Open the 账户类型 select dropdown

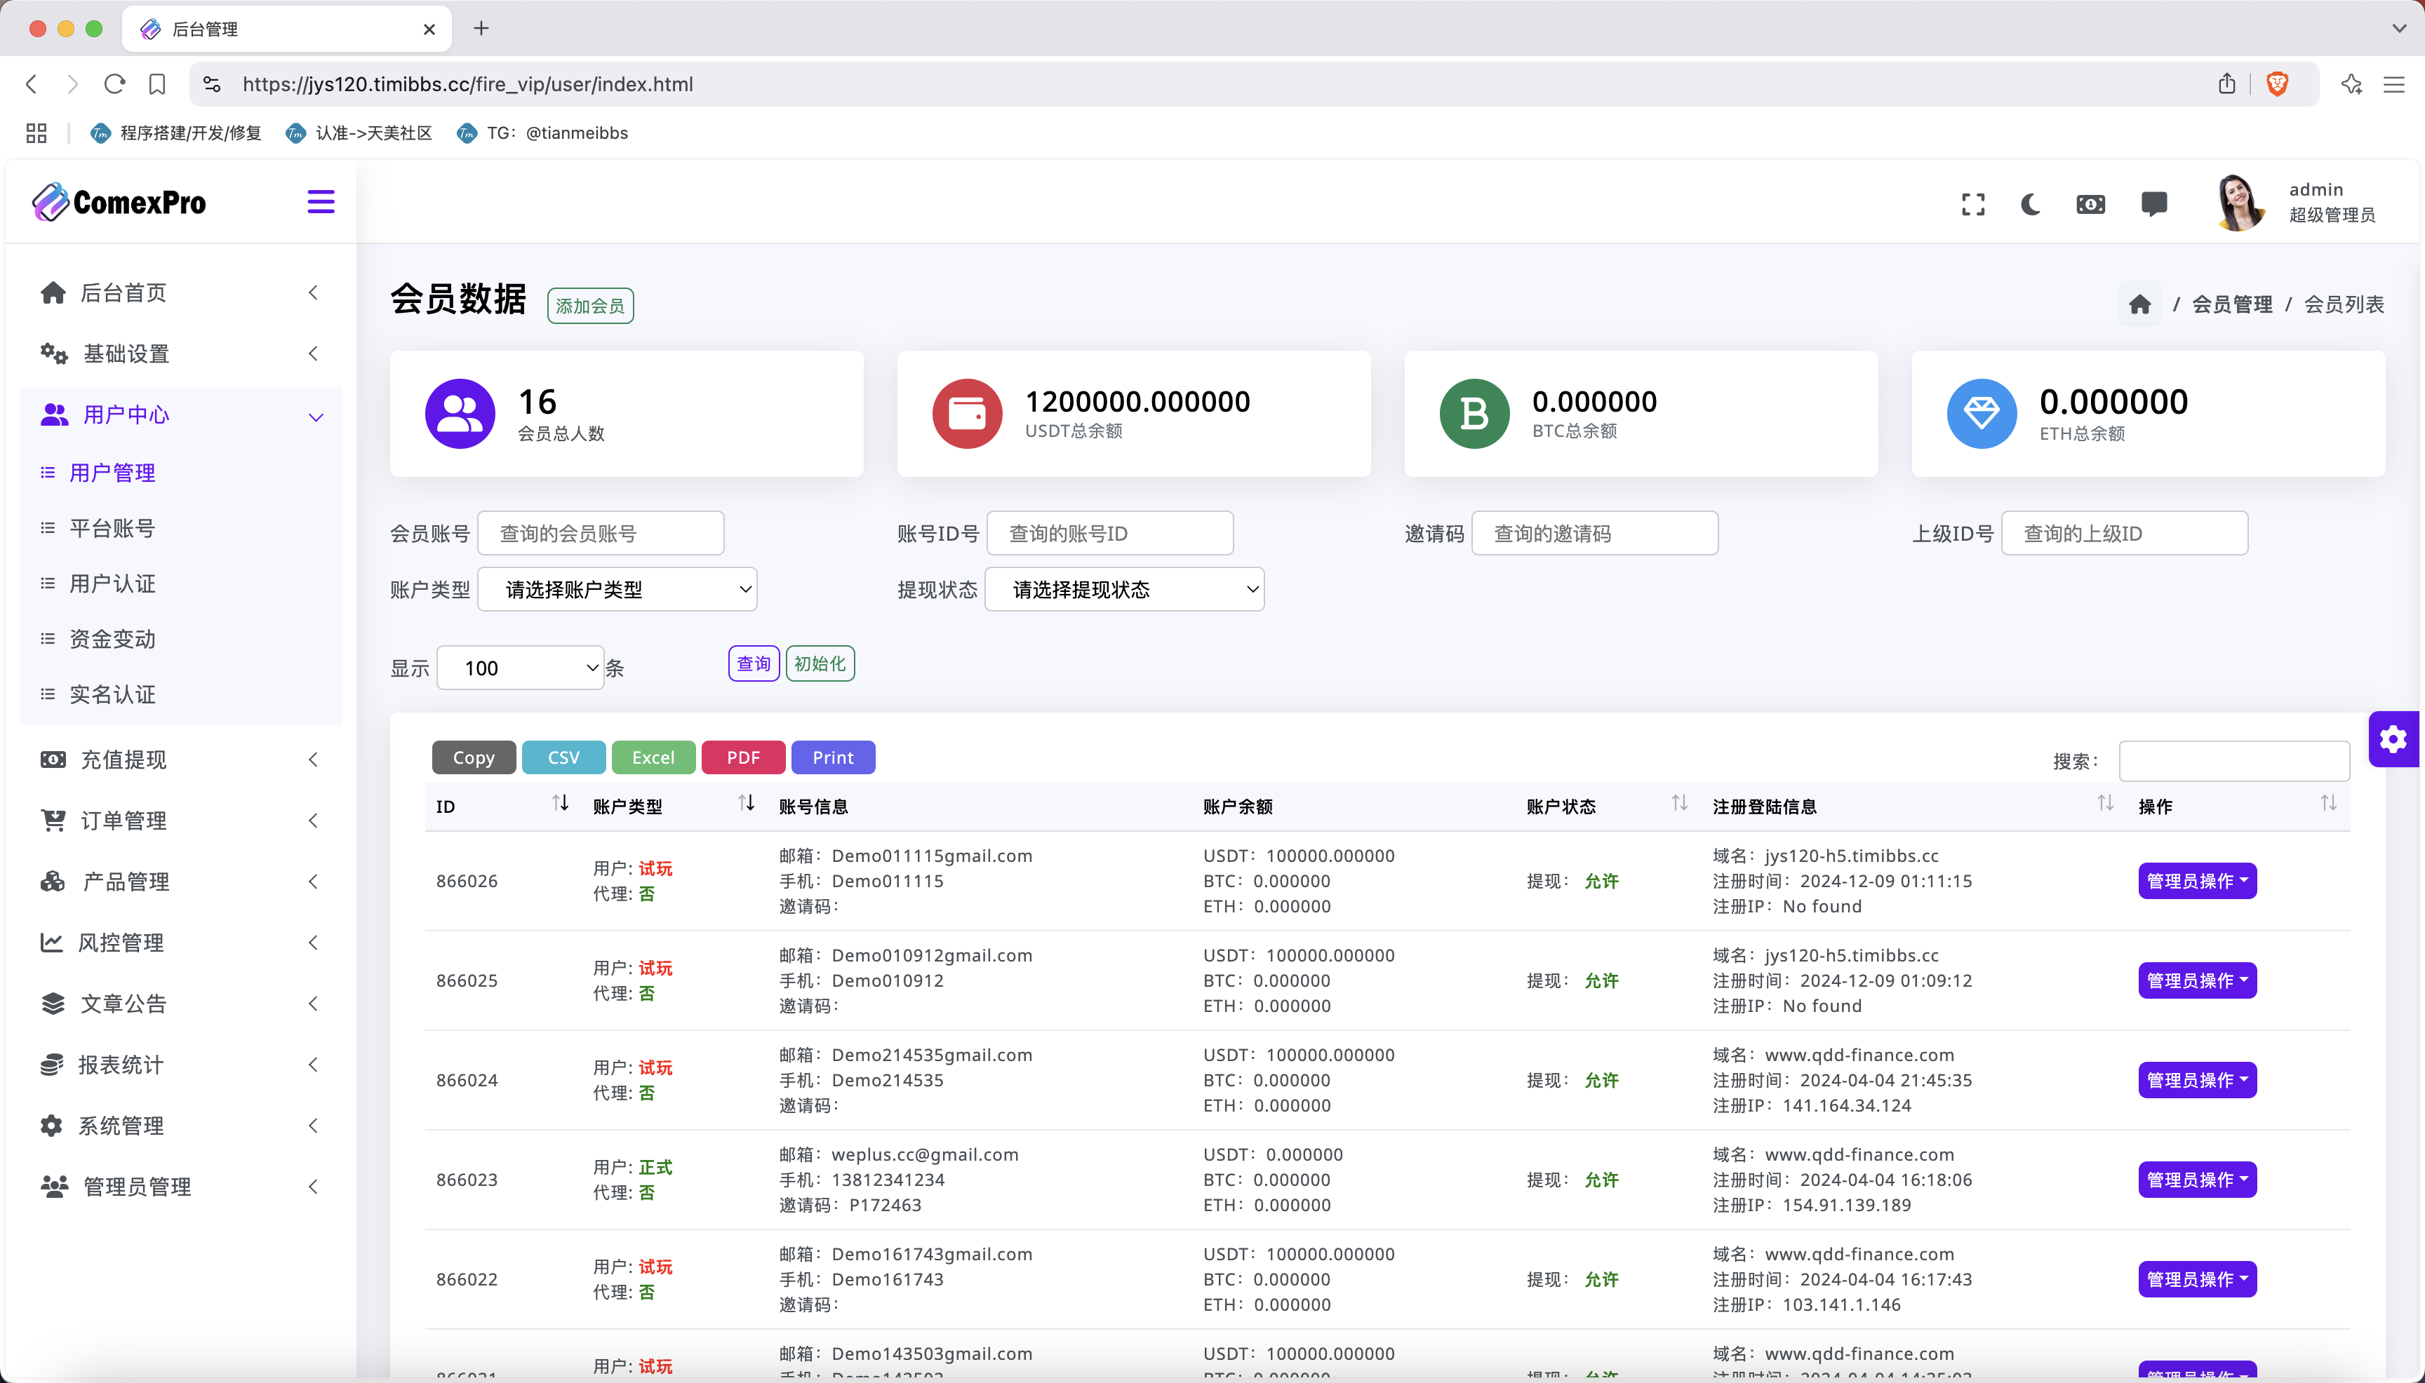pos(617,590)
